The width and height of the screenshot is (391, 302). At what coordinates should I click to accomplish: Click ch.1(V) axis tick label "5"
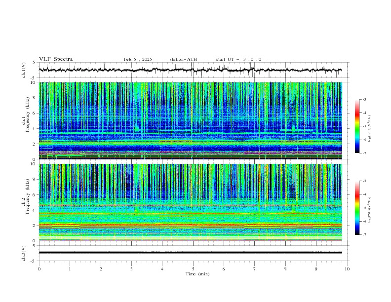(34, 62)
